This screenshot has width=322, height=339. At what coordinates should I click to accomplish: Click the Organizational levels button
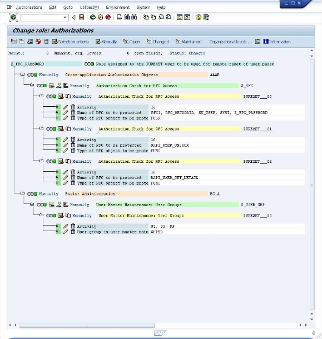coord(229,42)
